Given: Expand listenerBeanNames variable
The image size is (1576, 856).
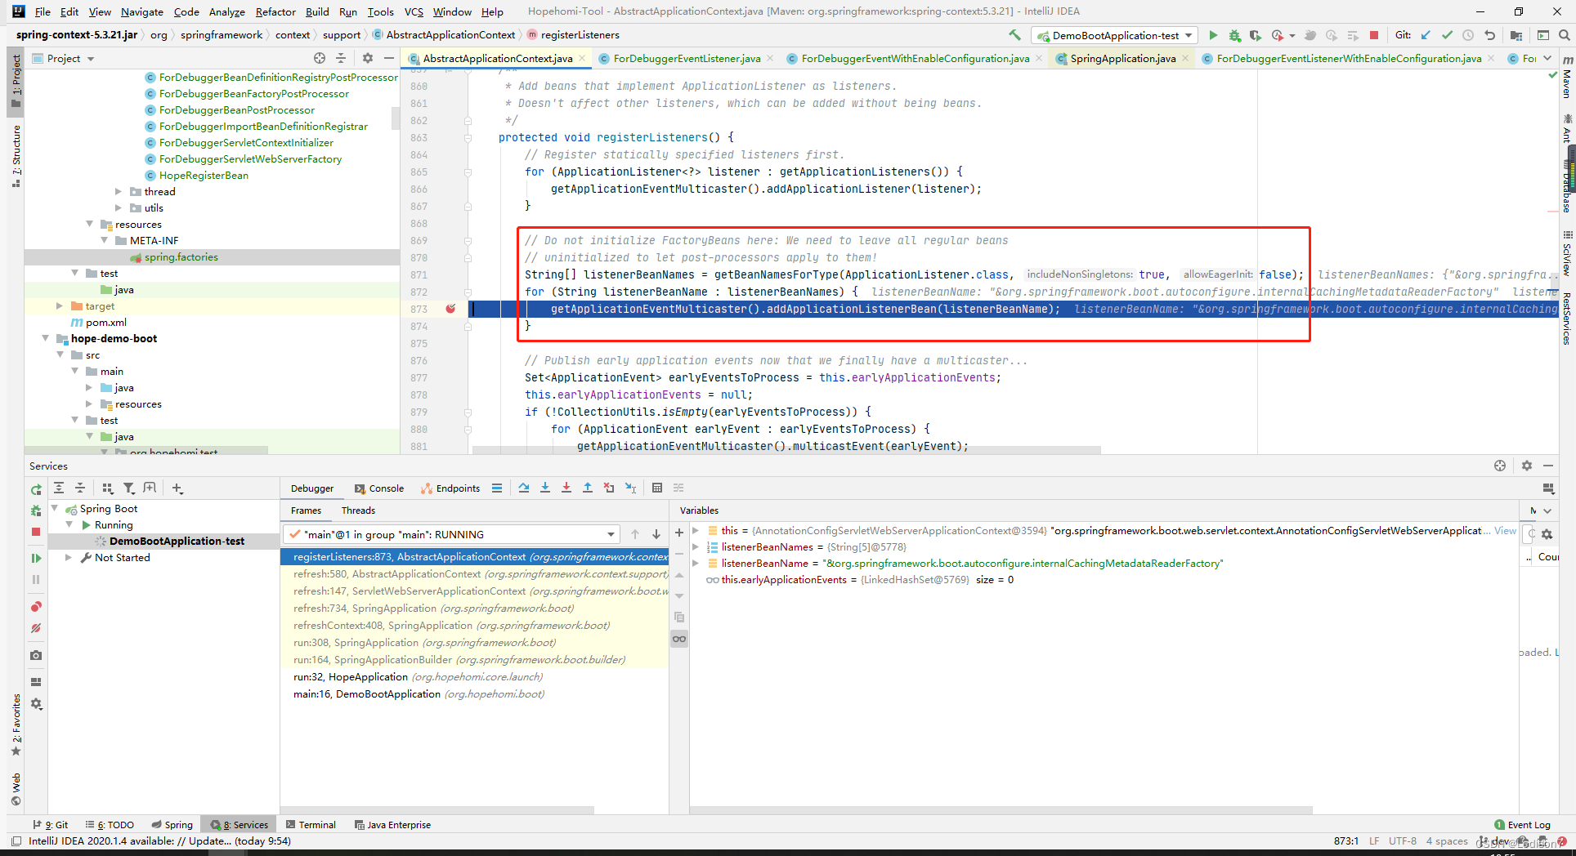Looking at the screenshot, I should click(x=696, y=546).
